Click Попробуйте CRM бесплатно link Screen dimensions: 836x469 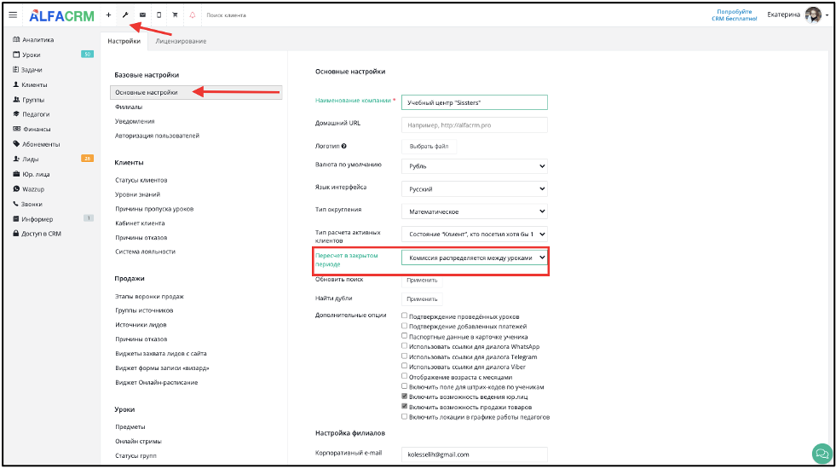coord(735,15)
